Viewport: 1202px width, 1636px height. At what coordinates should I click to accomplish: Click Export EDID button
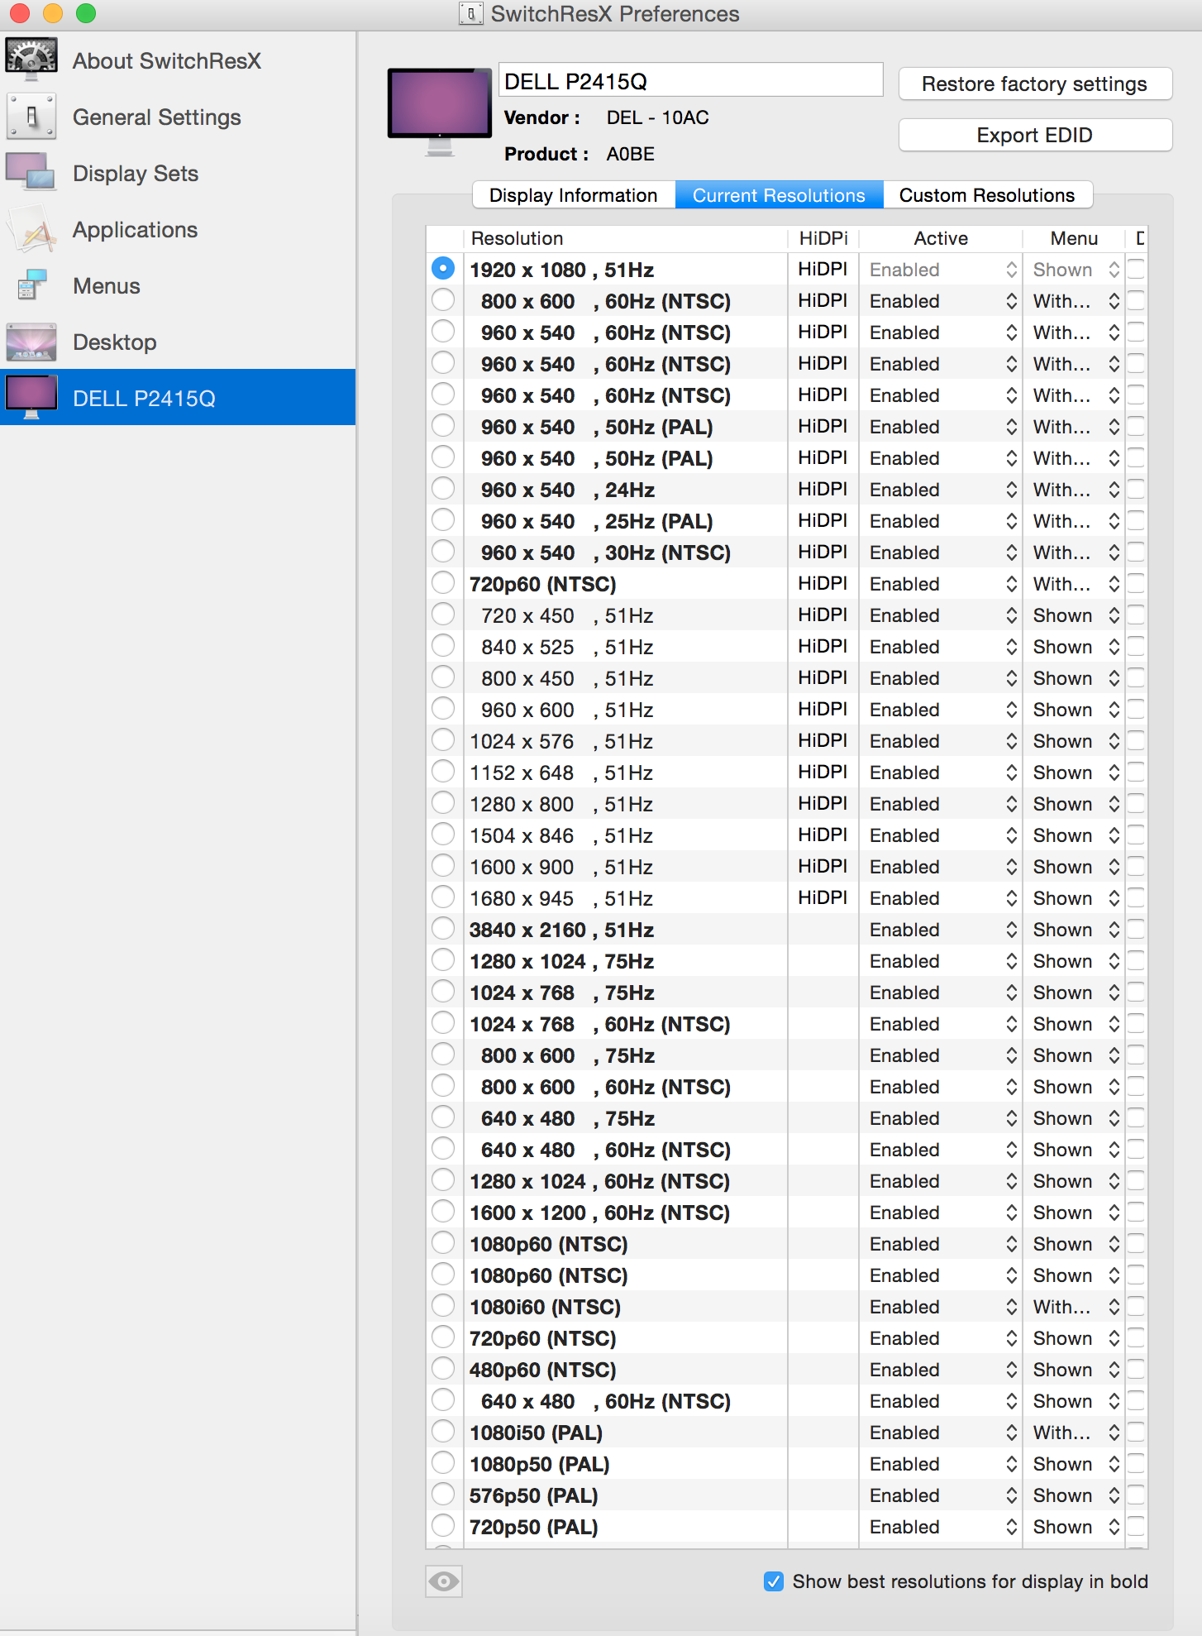coord(1035,135)
